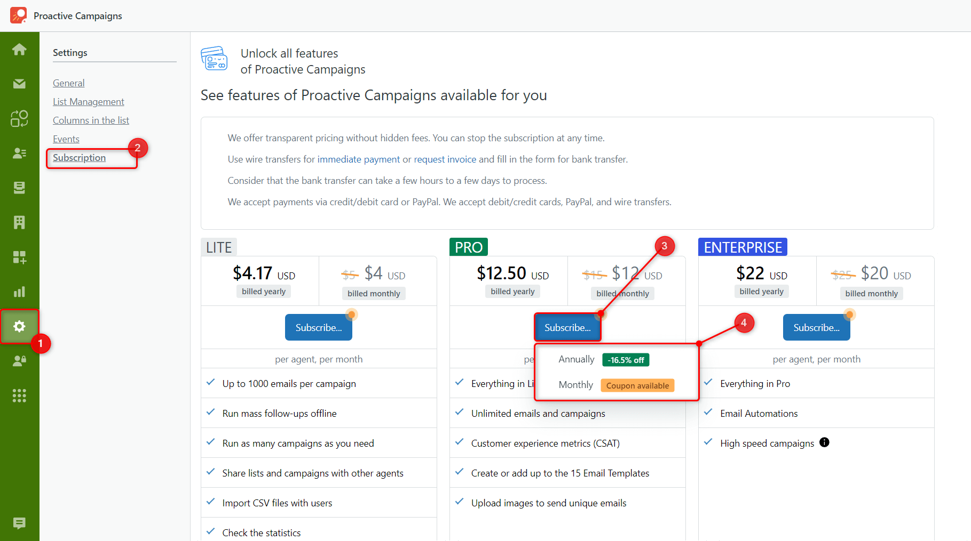Click Subscribe button under LITE plan
This screenshot has width=971, height=541.
(319, 327)
